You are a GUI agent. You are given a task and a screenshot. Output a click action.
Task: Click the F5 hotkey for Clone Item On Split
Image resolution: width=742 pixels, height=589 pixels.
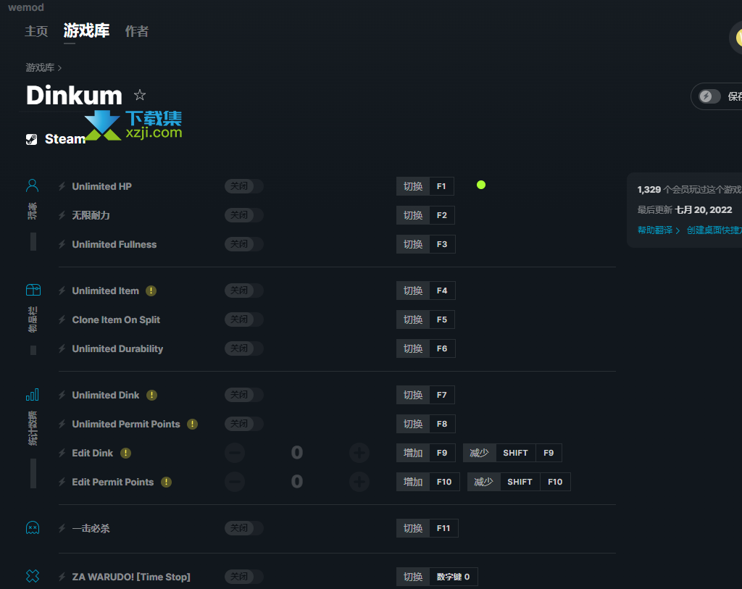tap(425, 319)
